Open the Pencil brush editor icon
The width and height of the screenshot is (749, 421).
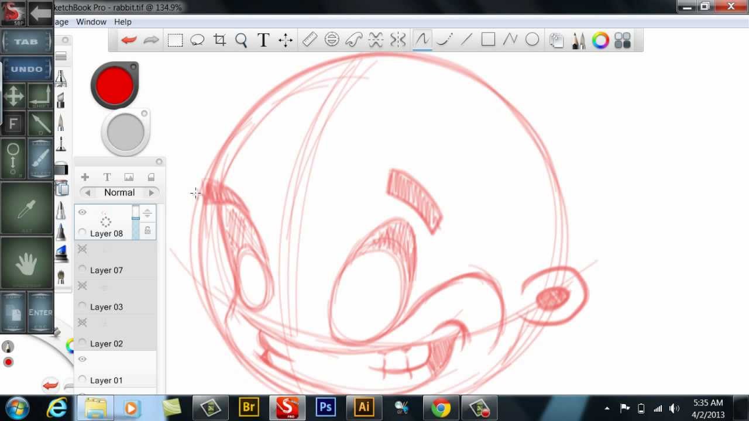(579, 40)
